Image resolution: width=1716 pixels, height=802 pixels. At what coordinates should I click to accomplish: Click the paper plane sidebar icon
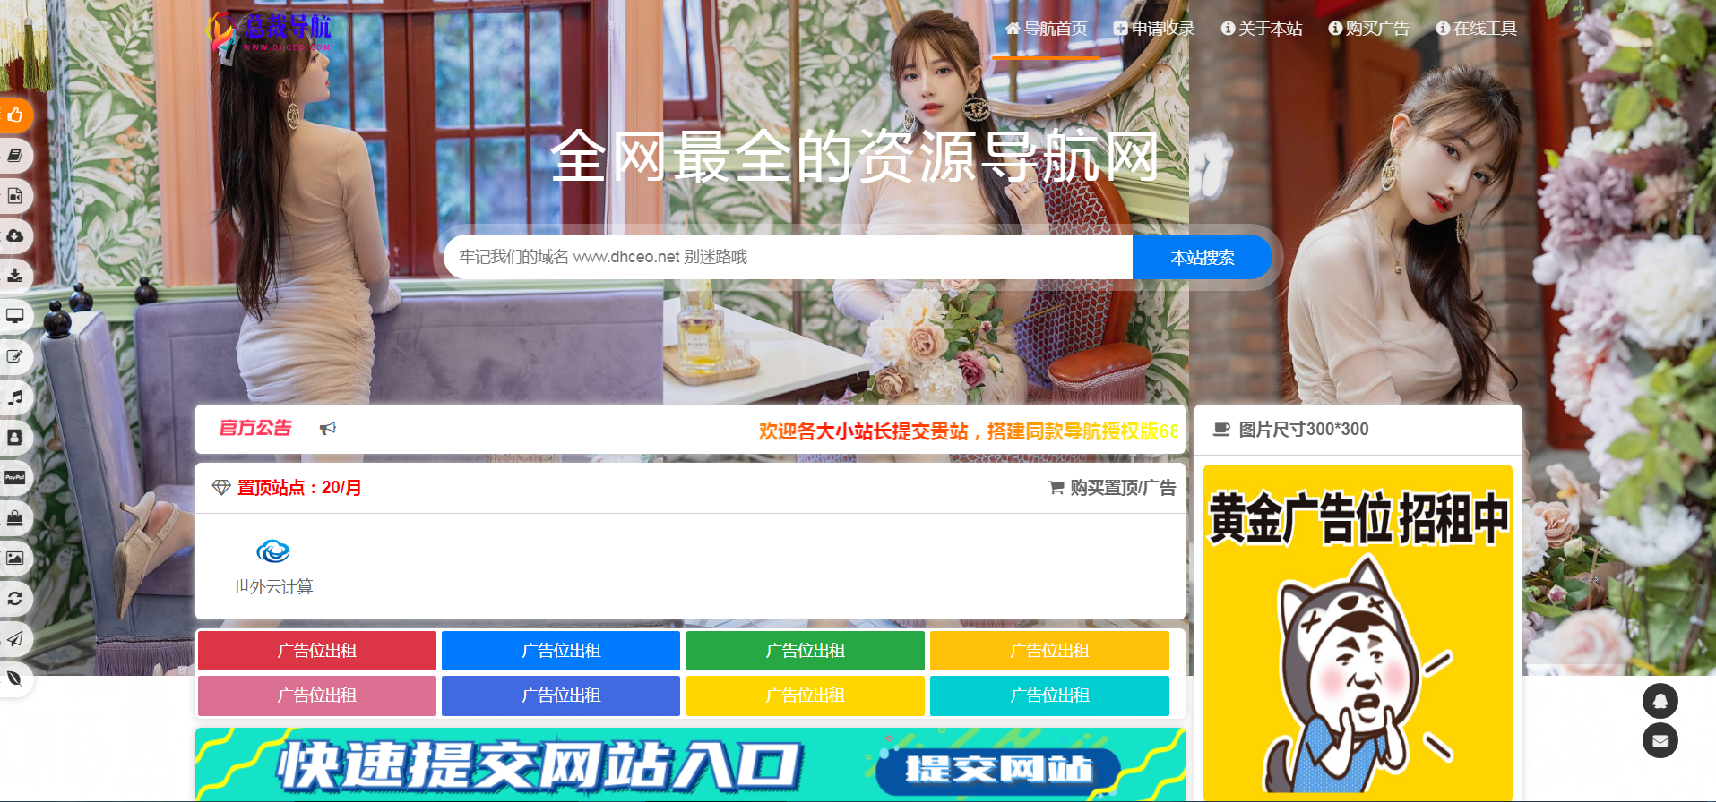point(15,639)
